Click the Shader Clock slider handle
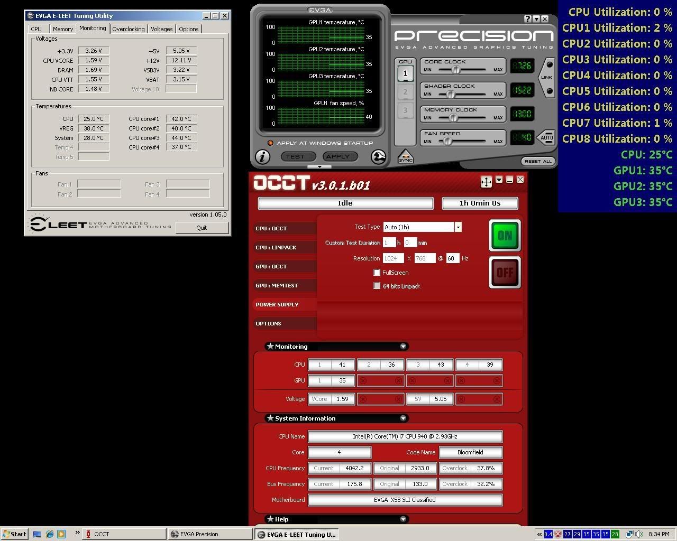The image size is (677, 541). coord(451,94)
